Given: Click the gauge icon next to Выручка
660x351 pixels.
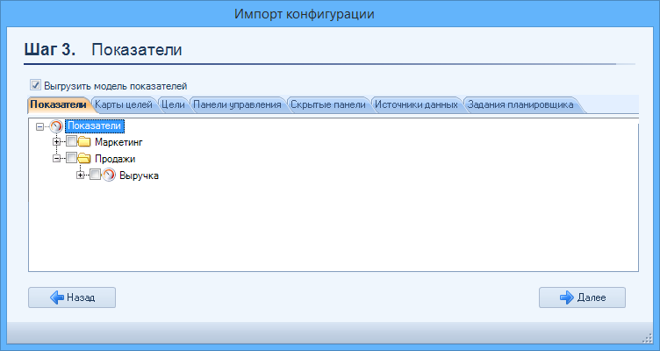Looking at the screenshot, I should (109, 175).
